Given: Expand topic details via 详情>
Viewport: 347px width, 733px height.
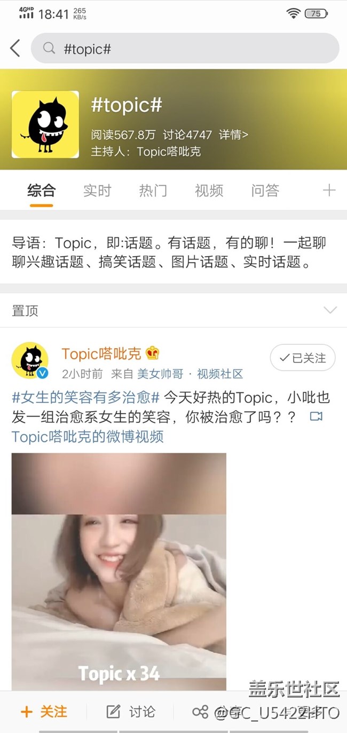Looking at the screenshot, I should (x=233, y=135).
